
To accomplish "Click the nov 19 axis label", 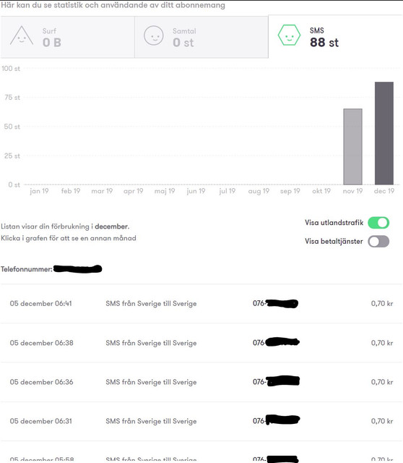I will [352, 191].
